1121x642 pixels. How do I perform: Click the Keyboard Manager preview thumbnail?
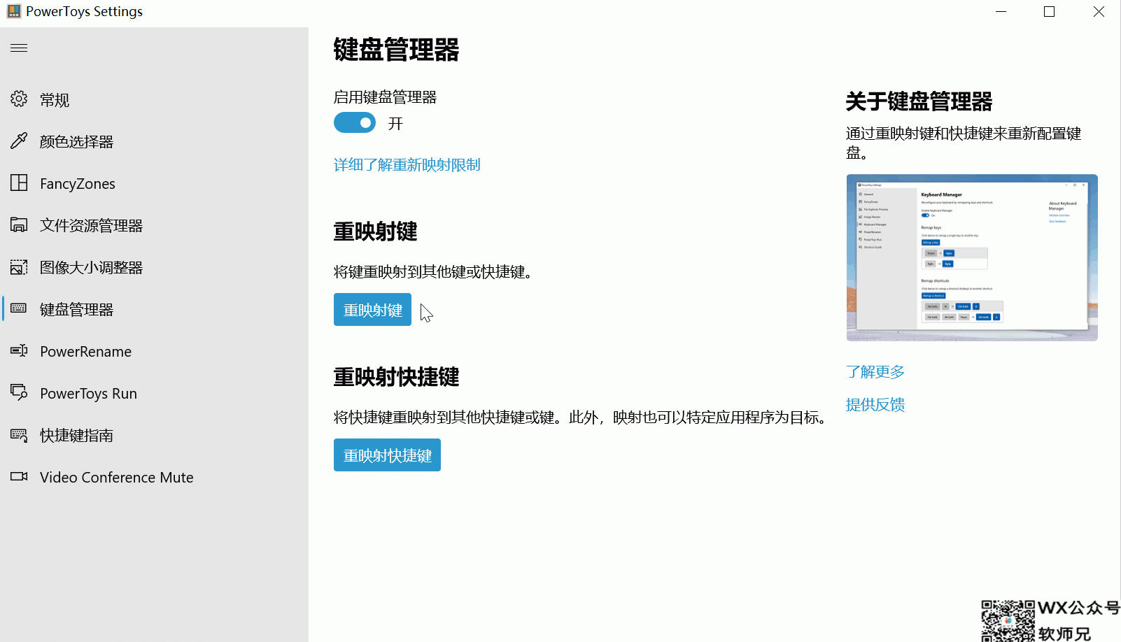click(x=972, y=258)
